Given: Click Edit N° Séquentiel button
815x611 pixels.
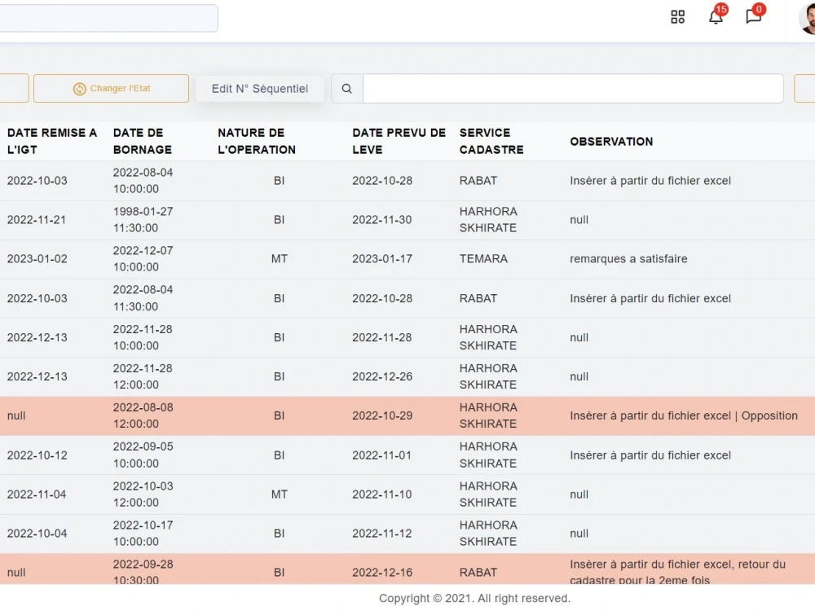Looking at the screenshot, I should (x=260, y=89).
